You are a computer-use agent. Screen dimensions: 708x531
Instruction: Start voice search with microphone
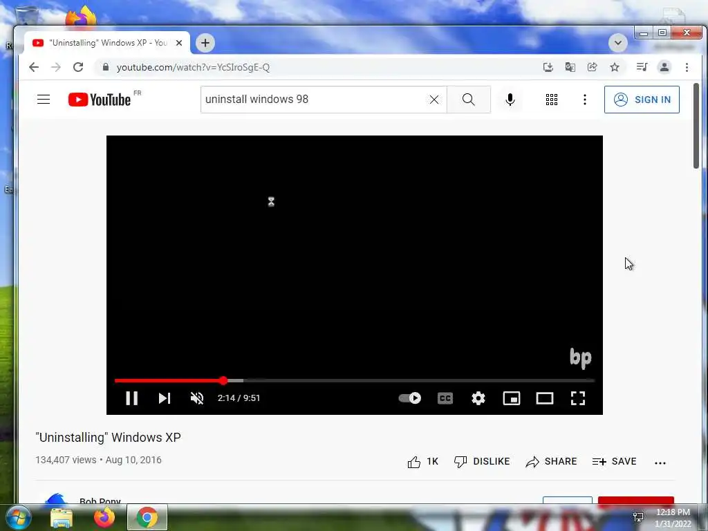tap(510, 100)
